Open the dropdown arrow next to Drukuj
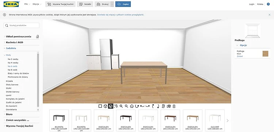The width and height of the screenshot is (274, 132). tap(112, 4)
